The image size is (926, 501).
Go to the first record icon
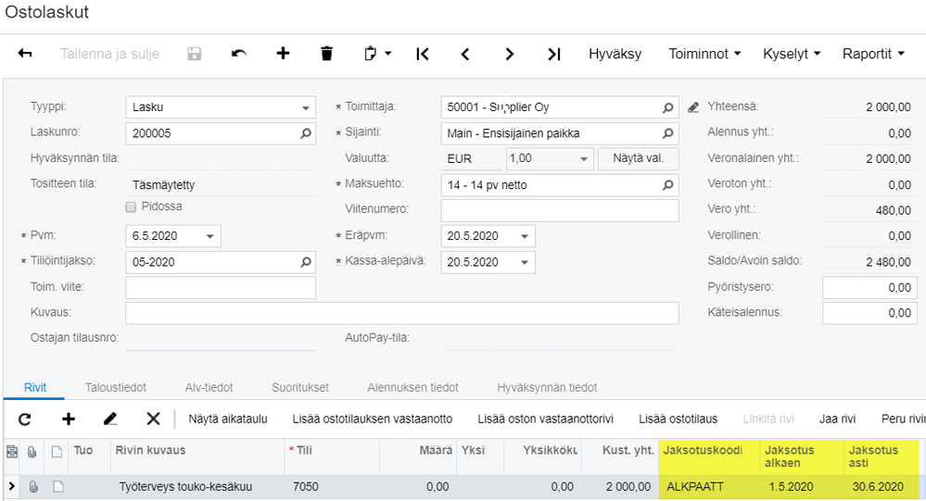(x=423, y=54)
